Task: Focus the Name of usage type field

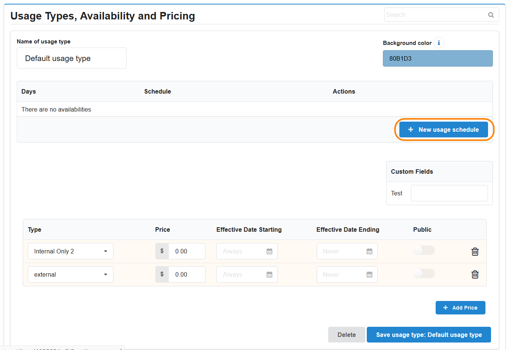Action: click(71, 58)
